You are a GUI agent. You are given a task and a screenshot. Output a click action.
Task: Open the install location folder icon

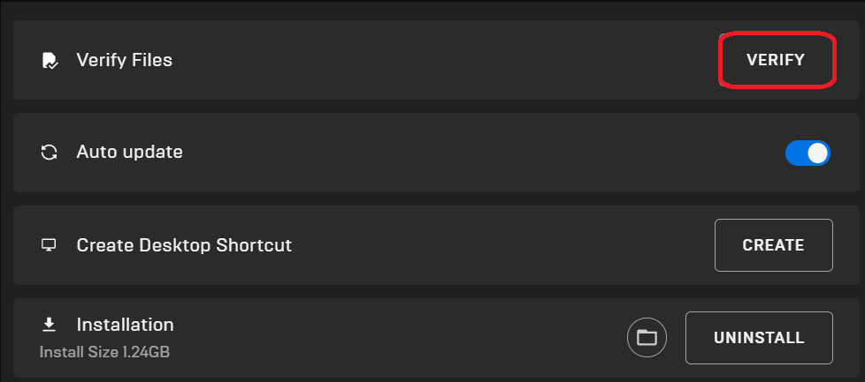647,337
